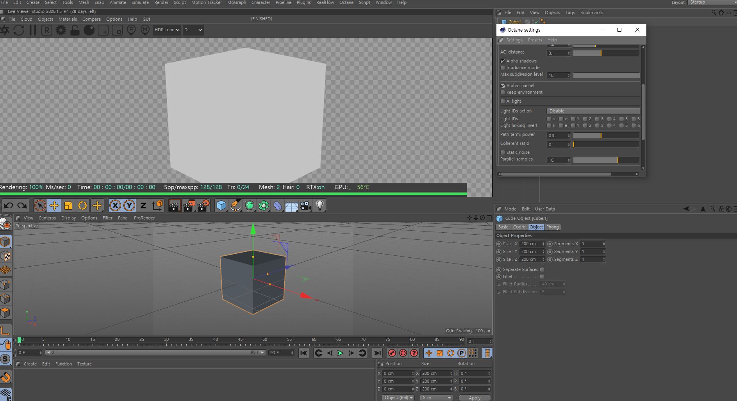737x401 pixels.
Task: Enable Static noise checkbox
Action: (x=503, y=152)
